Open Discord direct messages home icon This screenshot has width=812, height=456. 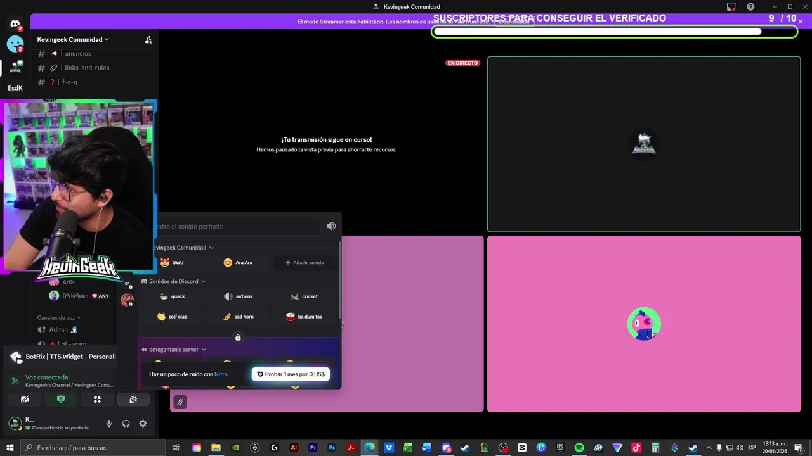15,24
